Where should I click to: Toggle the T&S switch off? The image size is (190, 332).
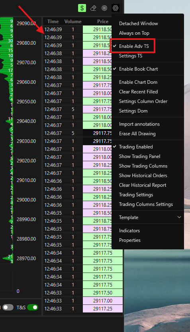click(33, 307)
